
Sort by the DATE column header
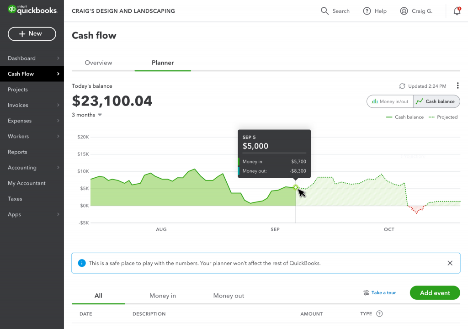pos(85,314)
